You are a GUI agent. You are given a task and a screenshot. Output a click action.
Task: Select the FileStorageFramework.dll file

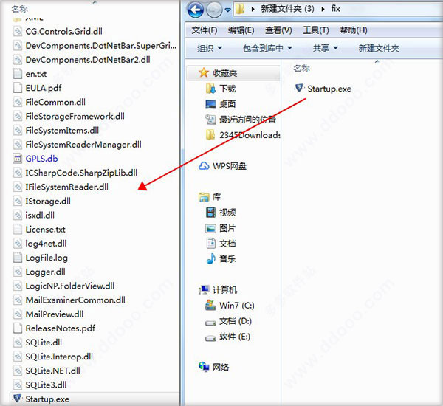tap(69, 116)
